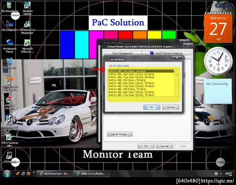Click Cancel in List All Modes dialog
Image resolution: width=236 pixels, height=185 pixels.
[171, 107]
